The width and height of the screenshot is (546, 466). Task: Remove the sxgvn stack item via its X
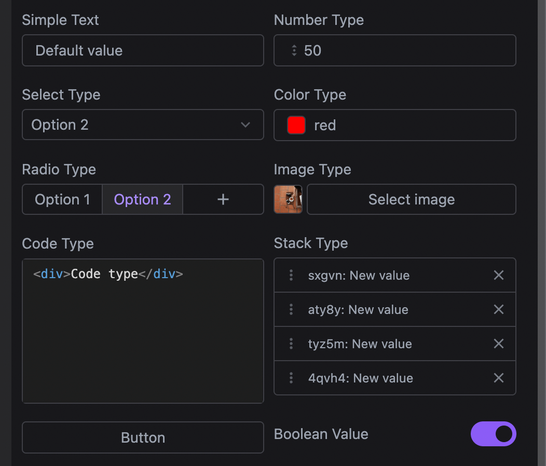click(x=498, y=275)
